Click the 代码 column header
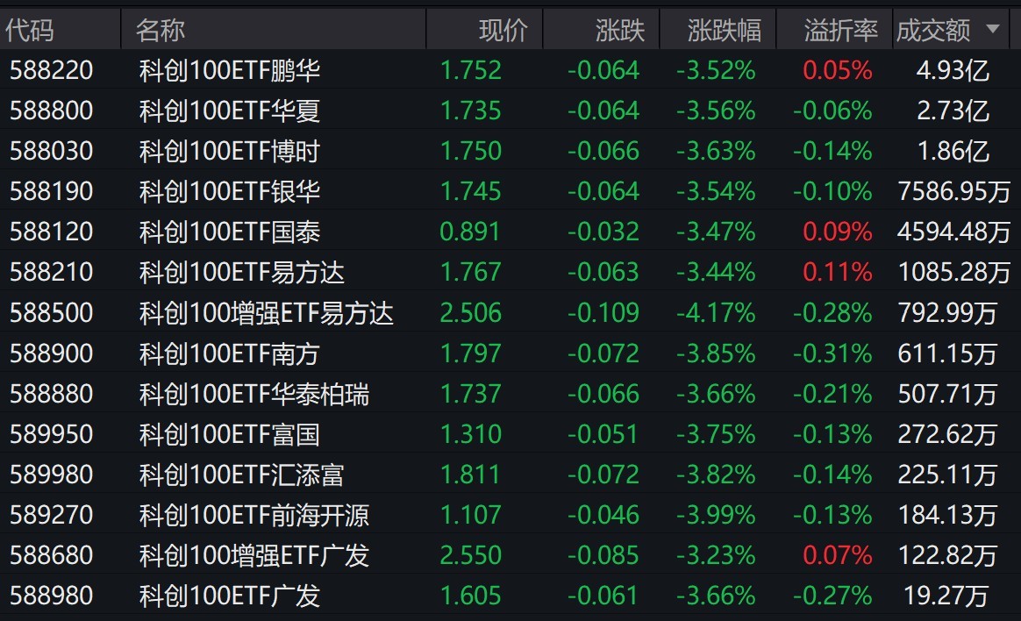 pyautogui.click(x=29, y=30)
